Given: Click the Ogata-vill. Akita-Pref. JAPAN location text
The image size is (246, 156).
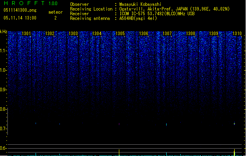Looking at the screenshot, I should [174, 9].
